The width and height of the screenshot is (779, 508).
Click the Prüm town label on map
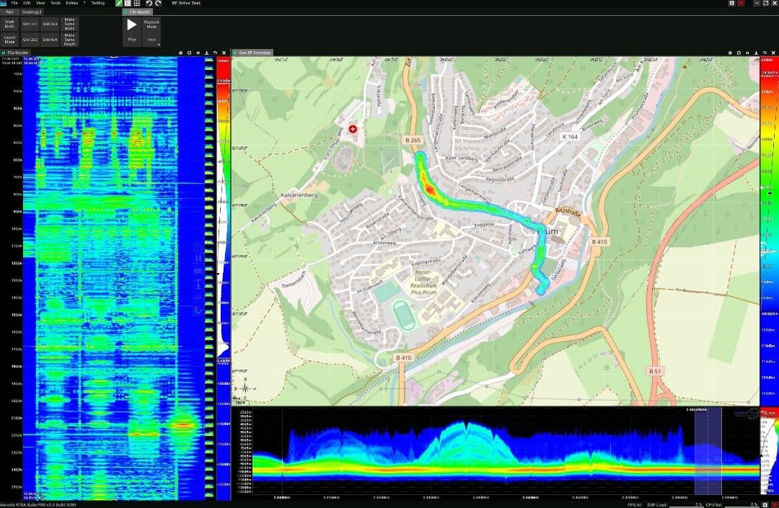[x=548, y=231]
